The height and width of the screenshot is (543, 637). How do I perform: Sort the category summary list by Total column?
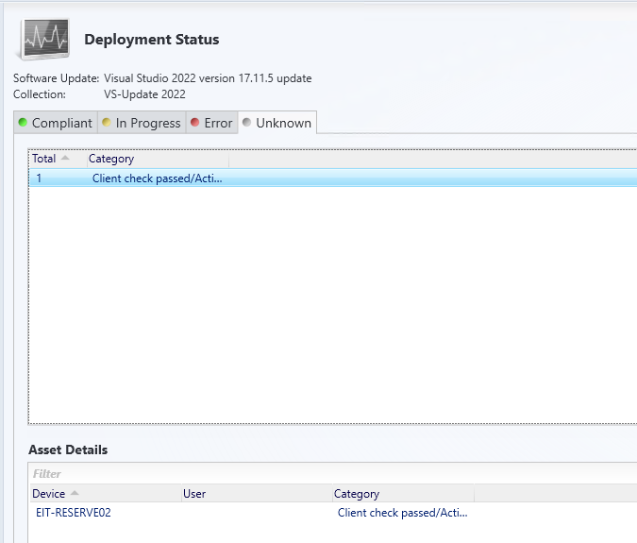tap(59, 159)
